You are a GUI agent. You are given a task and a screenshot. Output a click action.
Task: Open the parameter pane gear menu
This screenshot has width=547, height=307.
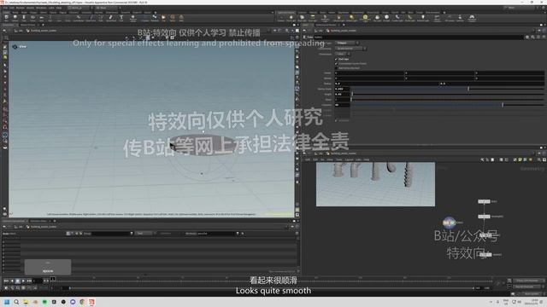tap(527, 37)
